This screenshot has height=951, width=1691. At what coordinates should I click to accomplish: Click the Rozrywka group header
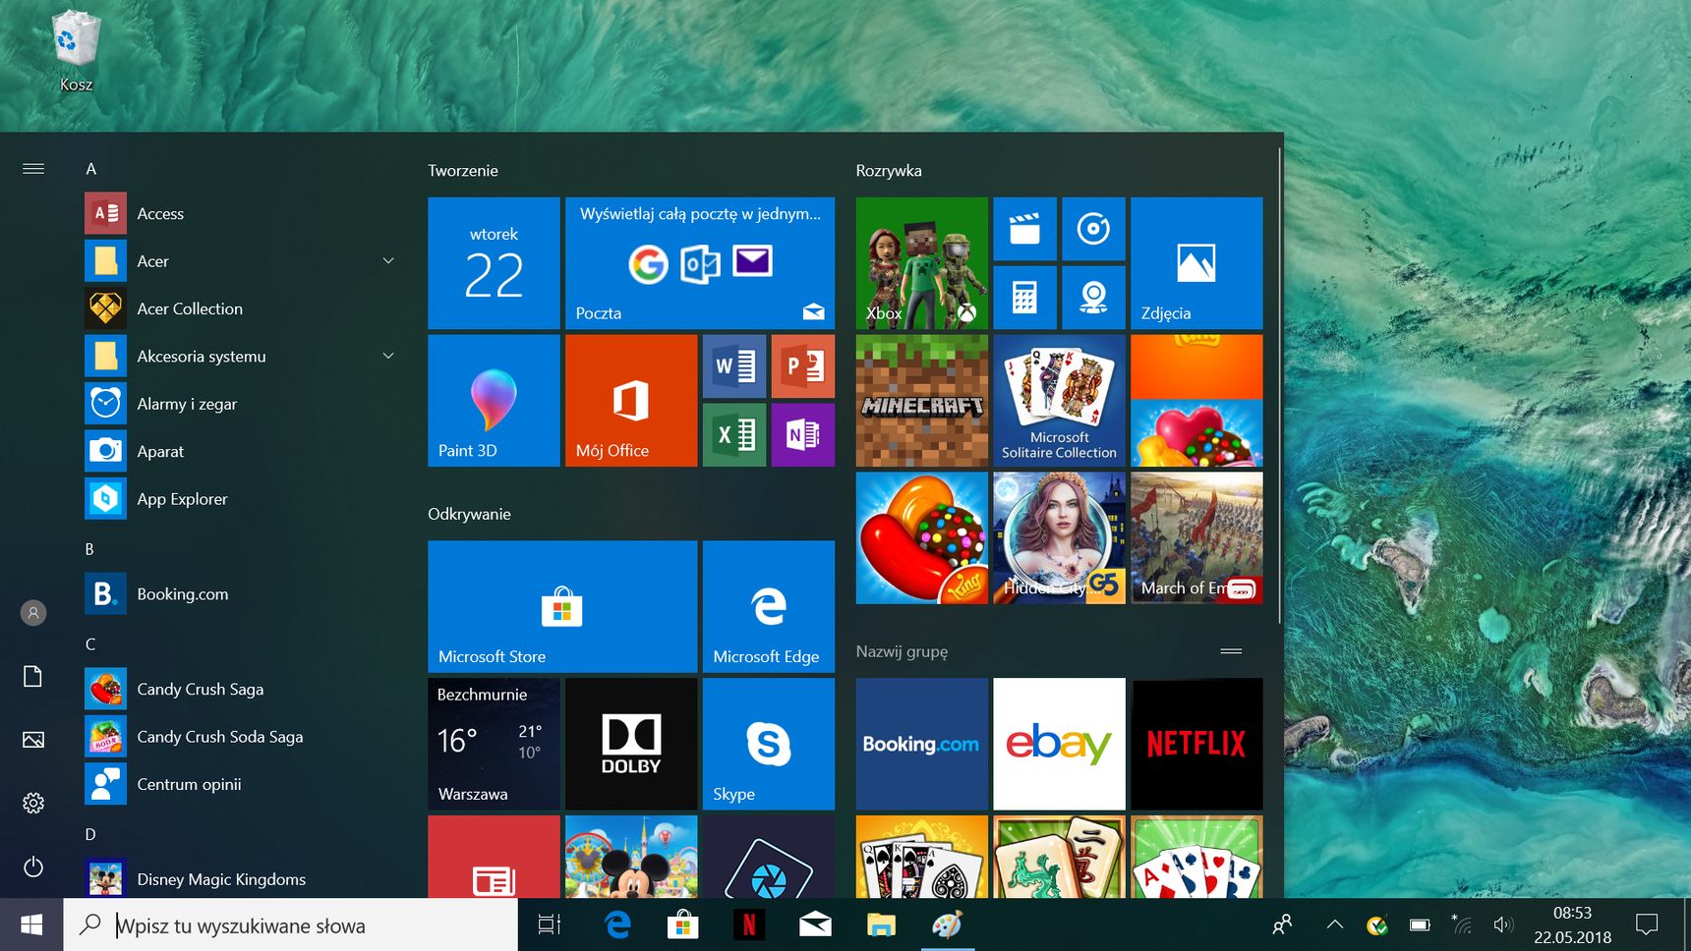click(x=889, y=171)
